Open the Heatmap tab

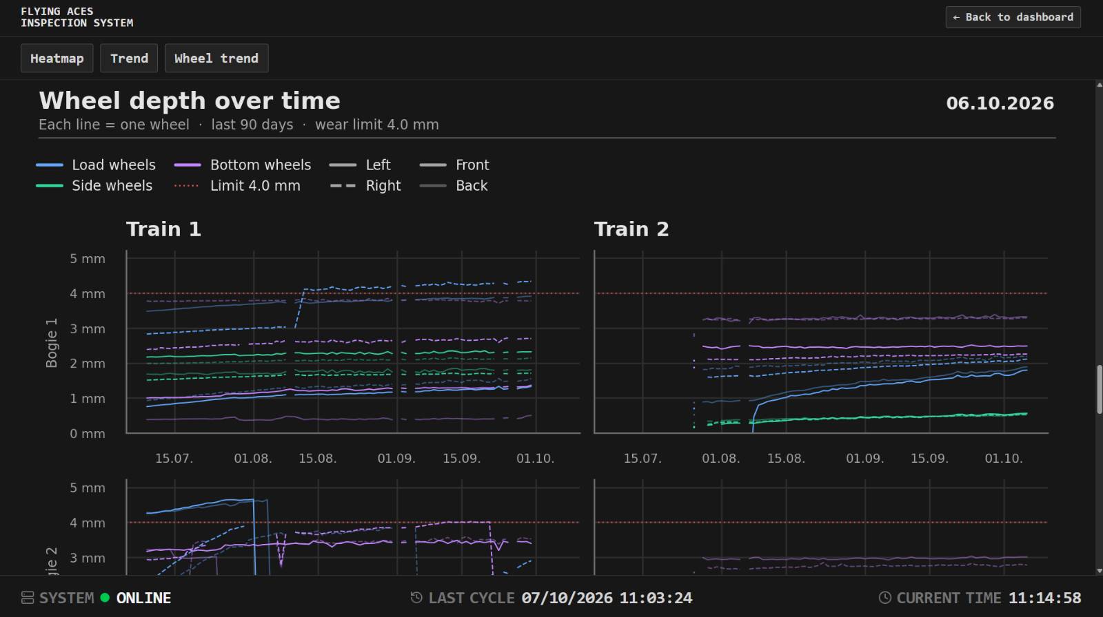click(x=57, y=59)
